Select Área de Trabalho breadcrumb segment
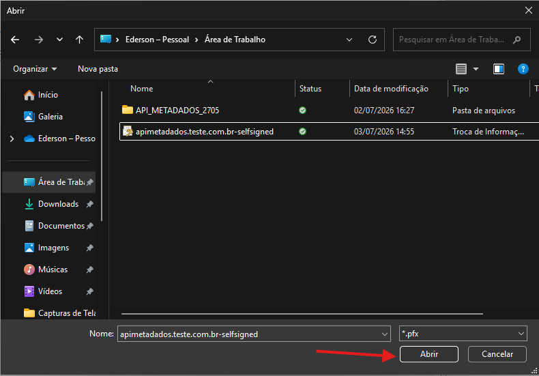Viewport: 539px width, 376px height. click(235, 40)
